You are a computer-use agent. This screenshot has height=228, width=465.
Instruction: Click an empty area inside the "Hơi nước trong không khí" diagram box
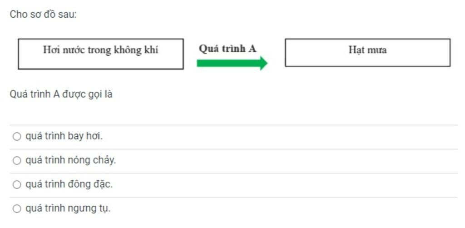[x=101, y=63]
